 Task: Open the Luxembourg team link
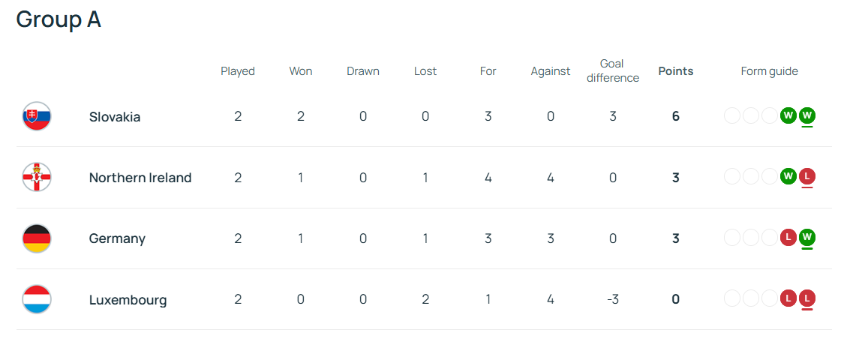click(x=128, y=299)
